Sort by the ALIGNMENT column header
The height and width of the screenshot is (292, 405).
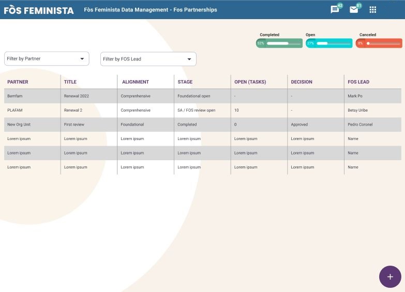pyautogui.click(x=136, y=82)
